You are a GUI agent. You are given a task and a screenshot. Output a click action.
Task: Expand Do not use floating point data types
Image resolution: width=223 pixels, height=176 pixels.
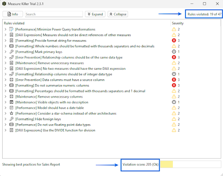click(x=5, y=125)
